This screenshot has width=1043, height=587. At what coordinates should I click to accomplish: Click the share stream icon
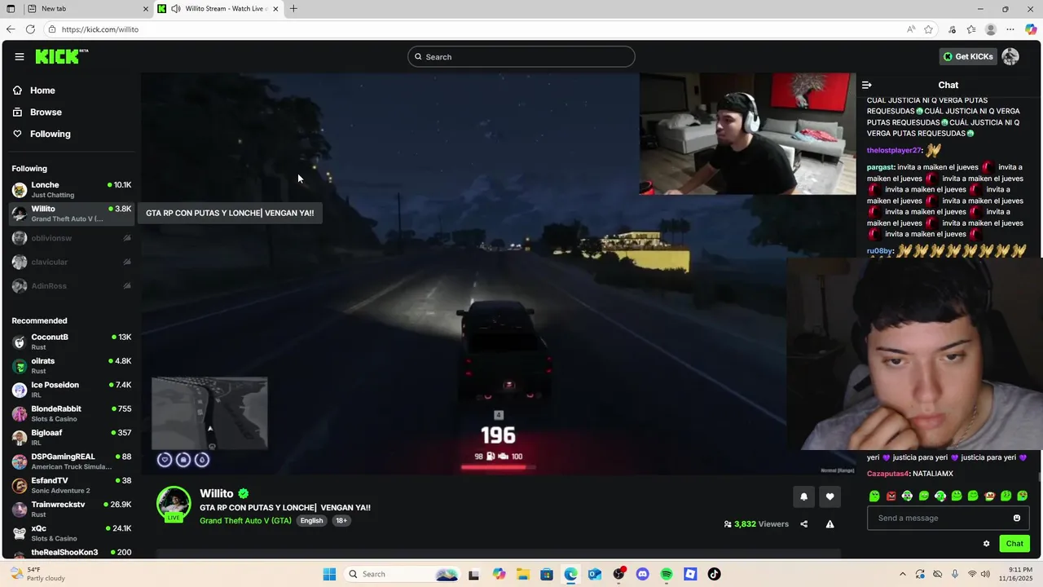(x=803, y=524)
